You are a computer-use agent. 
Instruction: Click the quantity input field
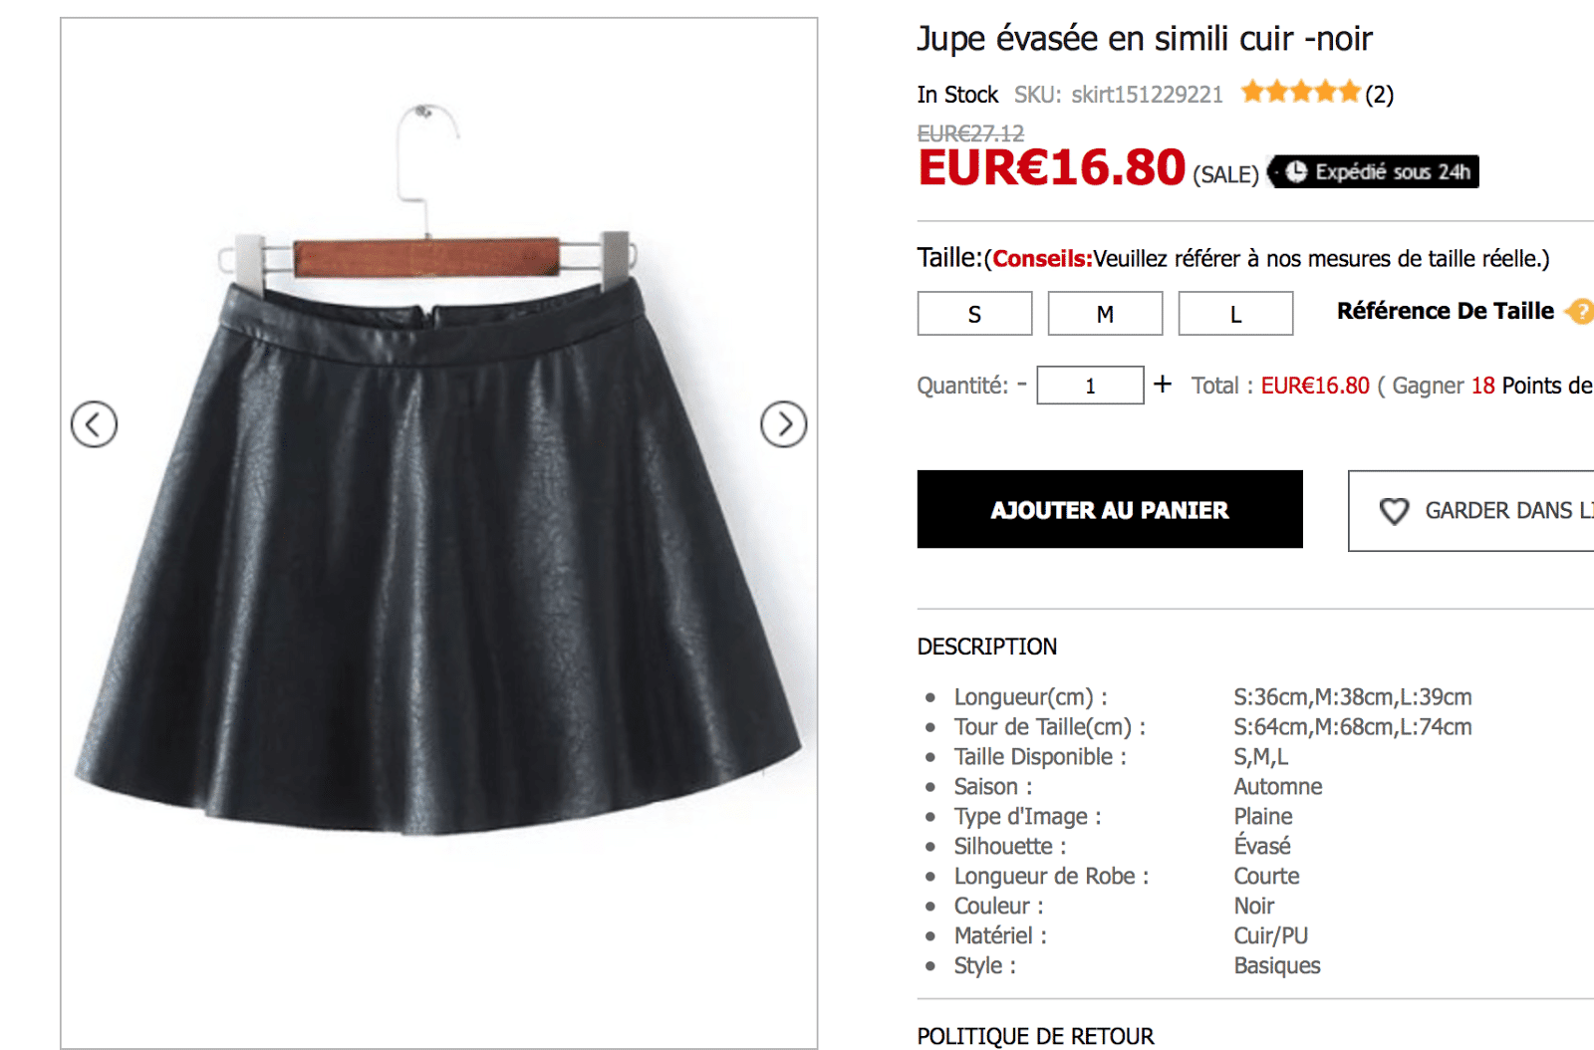[1090, 386]
